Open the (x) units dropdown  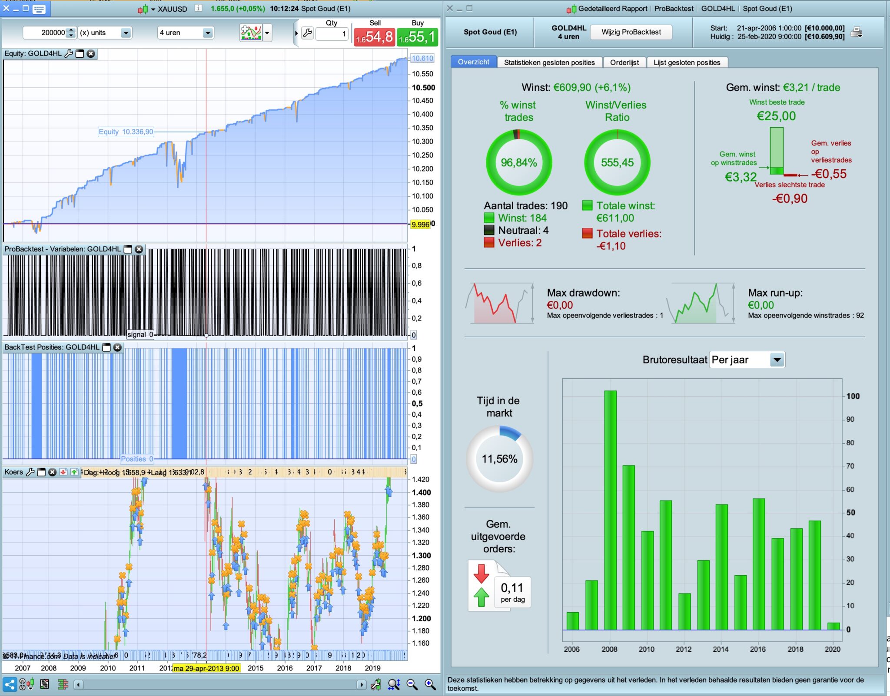coord(126,33)
